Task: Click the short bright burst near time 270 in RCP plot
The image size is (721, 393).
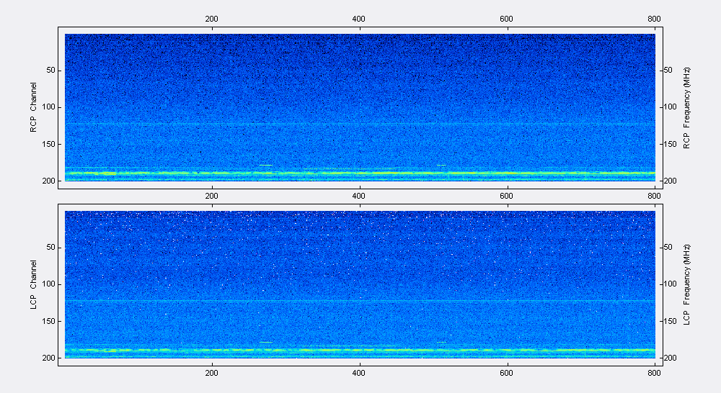Action: coord(266,165)
